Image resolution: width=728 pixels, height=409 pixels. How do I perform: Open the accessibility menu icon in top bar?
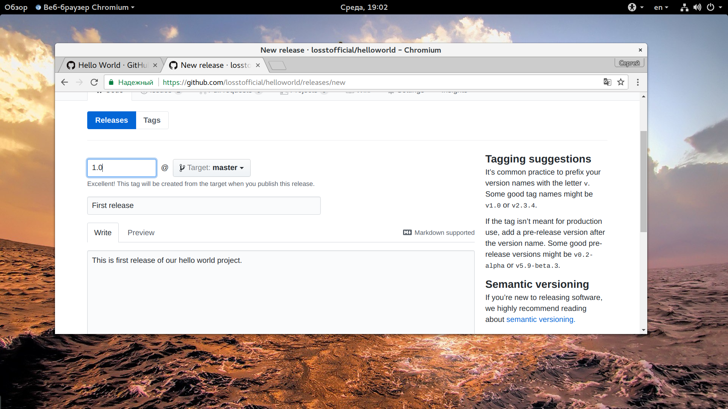(x=632, y=7)
